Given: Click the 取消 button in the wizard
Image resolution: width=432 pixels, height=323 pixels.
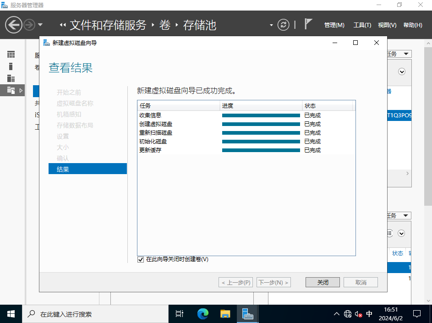Looking at the screenshot, I should pyautogui.click(x=361, y=282).
